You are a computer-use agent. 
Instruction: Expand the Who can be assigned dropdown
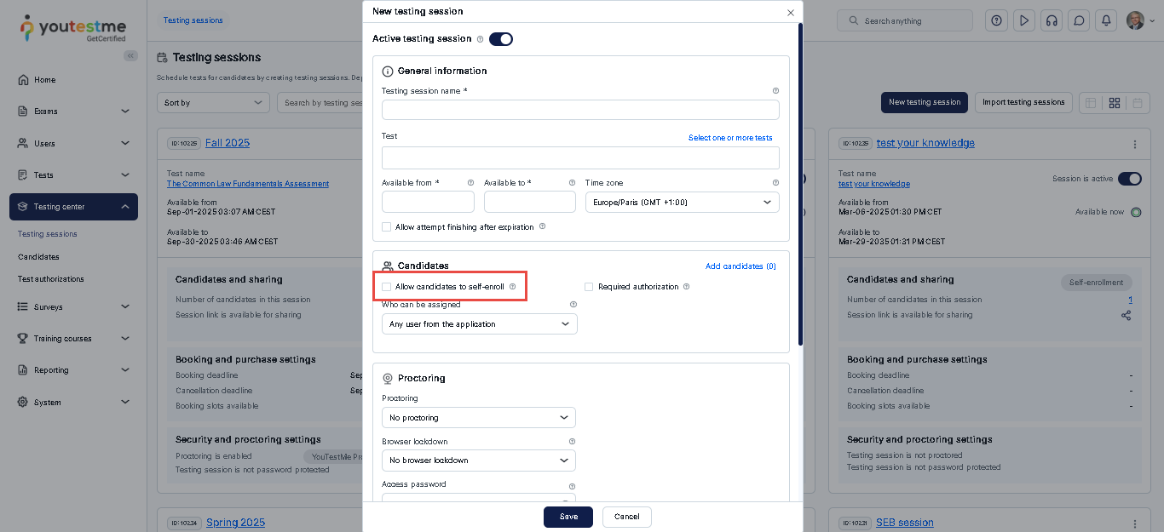tap(479, 324)
